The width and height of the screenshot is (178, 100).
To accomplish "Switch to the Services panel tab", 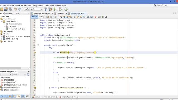I will (x=9, y=14).
